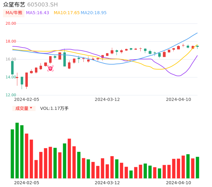Click the 18.00 price axis label
The width and height of the screenshot is (212, 187).
coord(11,41)
